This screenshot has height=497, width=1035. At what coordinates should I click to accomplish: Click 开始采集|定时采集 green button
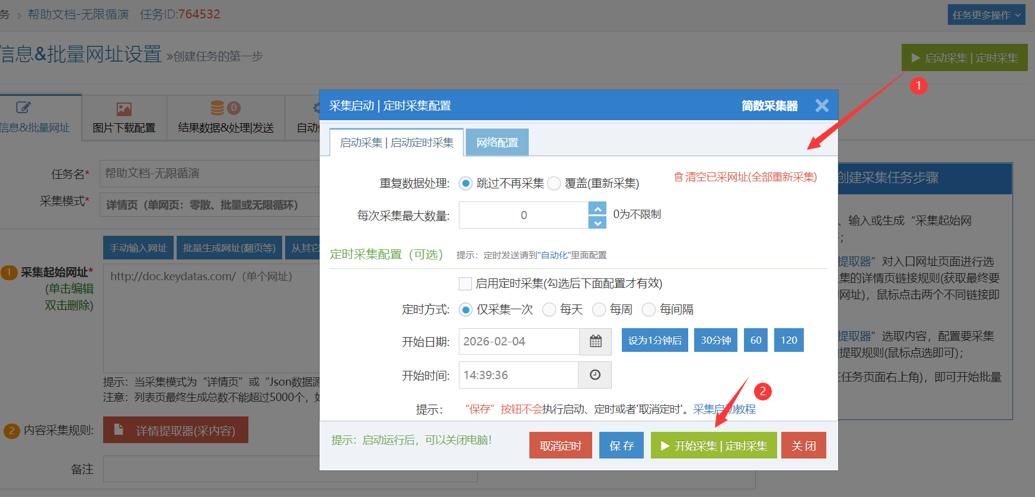714,445
